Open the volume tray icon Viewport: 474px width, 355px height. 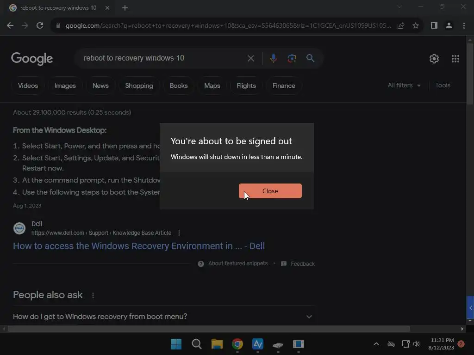tap(417, 344)
